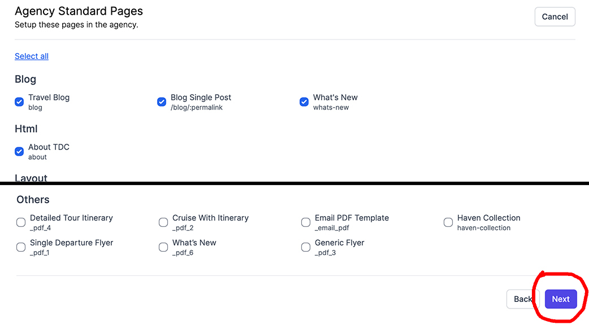Check Detailed Tour Itinerary option
The image size is (589, 325).
tap(21, 222)
